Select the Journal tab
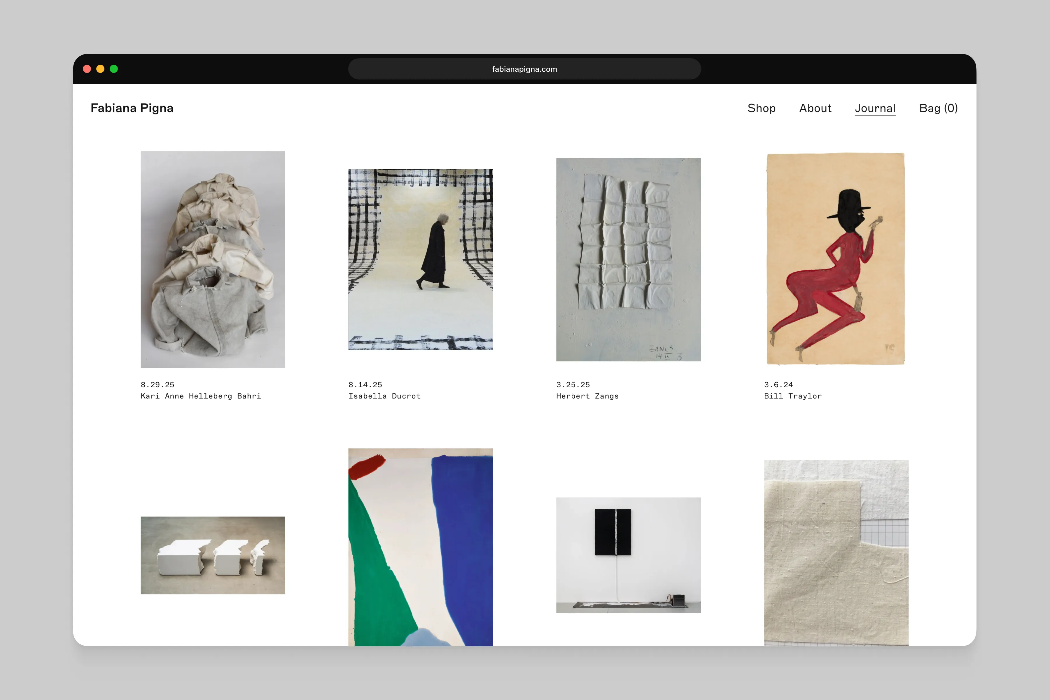The image size is (1050, 700). (x=874, y=108)
